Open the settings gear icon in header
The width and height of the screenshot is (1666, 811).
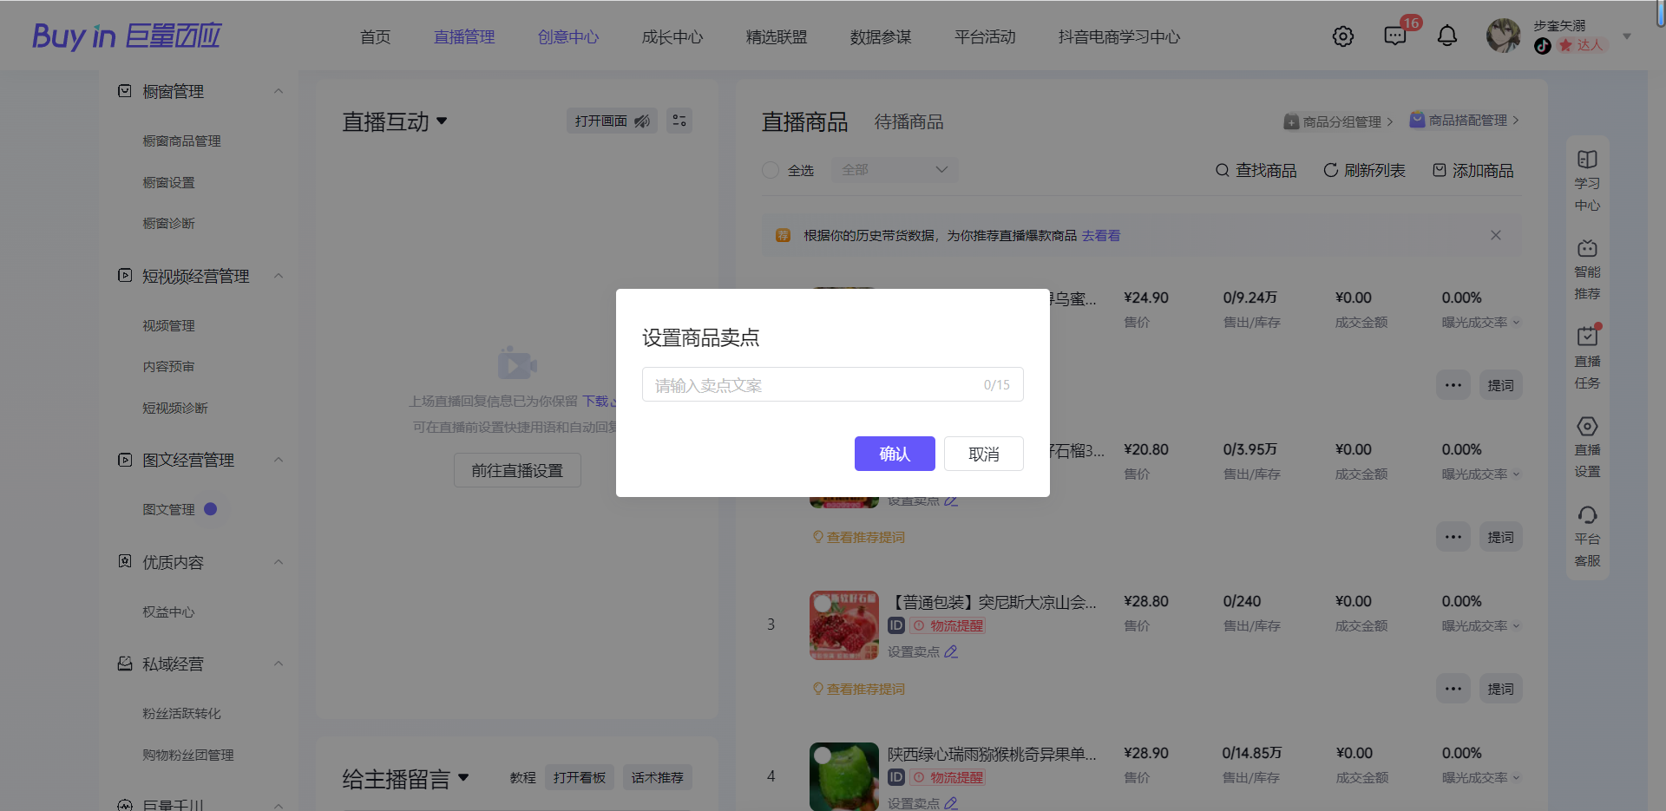click(1343, 36)
